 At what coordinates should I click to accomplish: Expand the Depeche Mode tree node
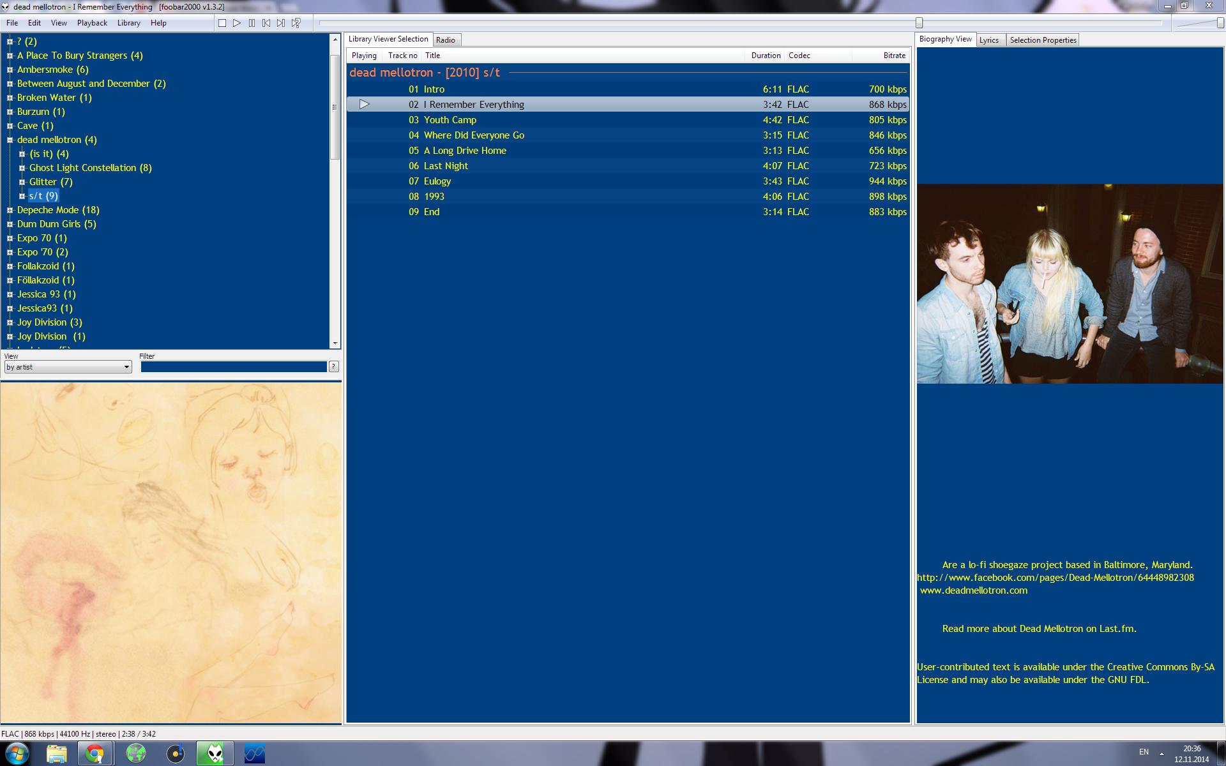(10, 210)
